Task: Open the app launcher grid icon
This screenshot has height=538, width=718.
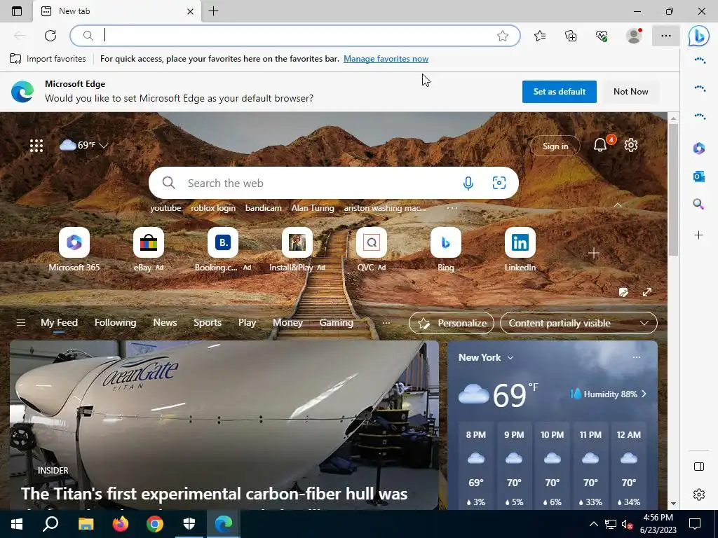Action: pyautogui.click(x=36, y=146)
